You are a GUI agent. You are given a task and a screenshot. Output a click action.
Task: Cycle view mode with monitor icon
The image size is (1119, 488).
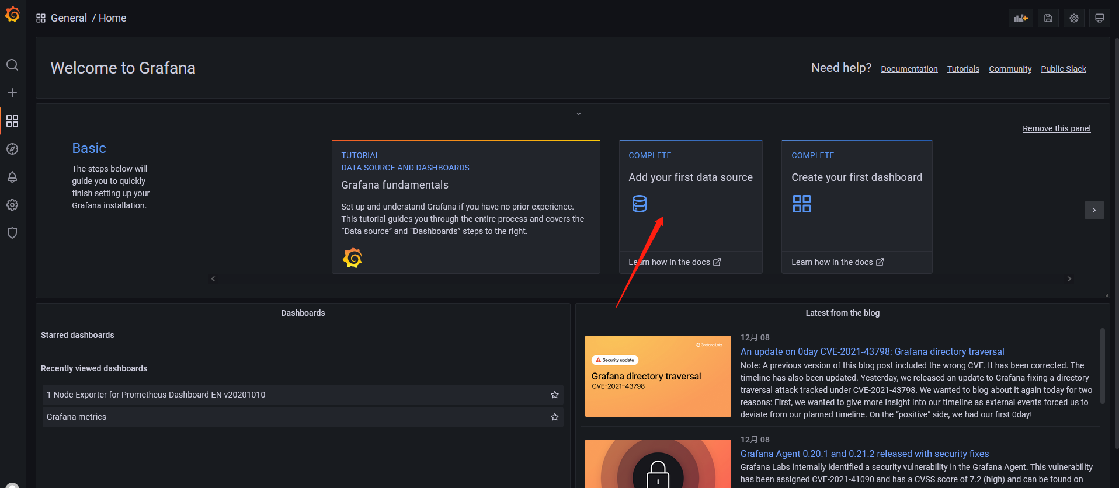coord(1100,18)
